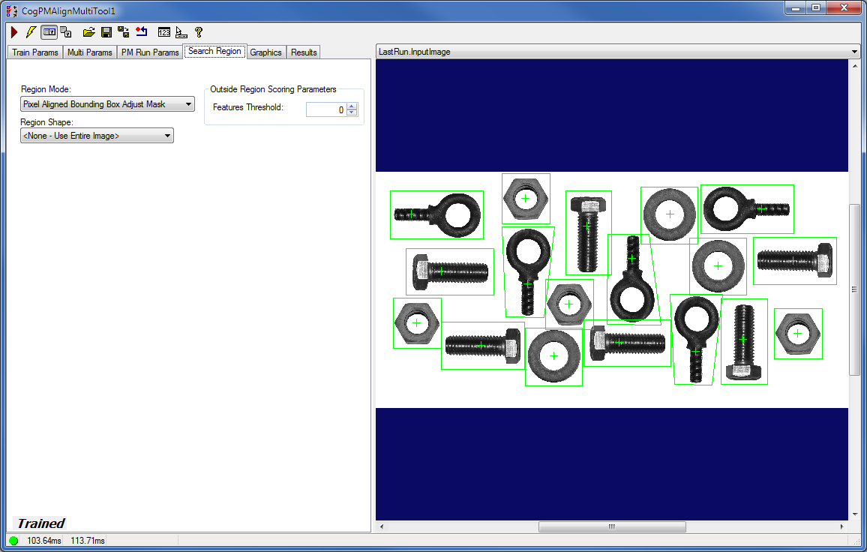This screenshot has width=867, height=552.
Task: Click the Save As dual-floppy icon
Action: click(x=123, y=32)
